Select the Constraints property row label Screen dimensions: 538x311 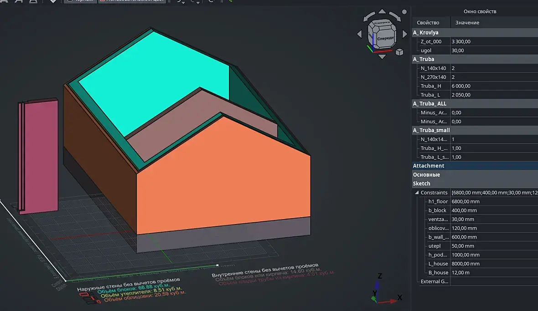coord(434,193)
